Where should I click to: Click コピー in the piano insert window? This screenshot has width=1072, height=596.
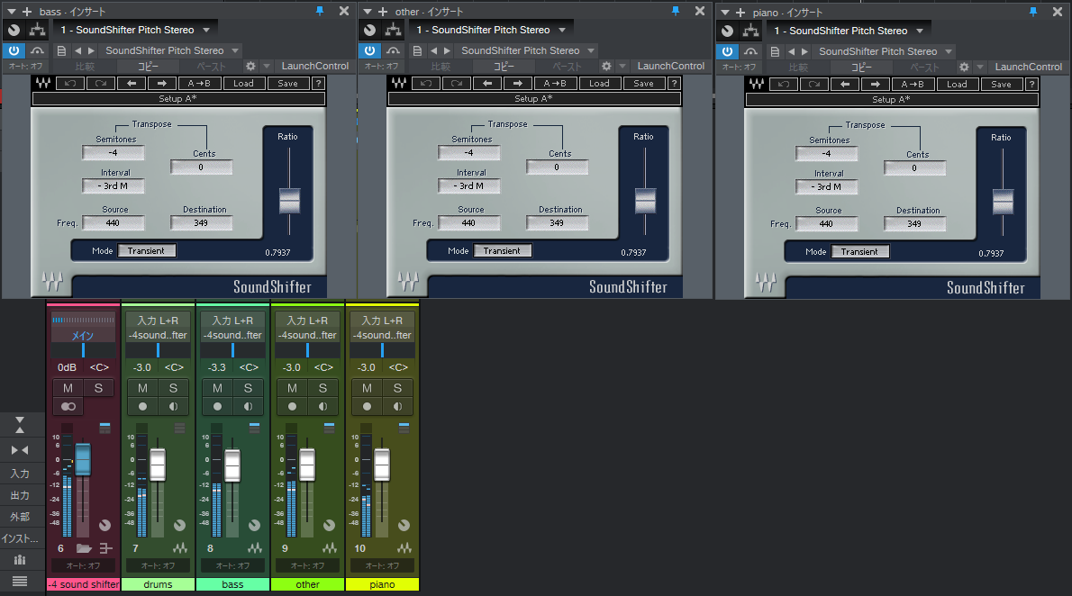pyautogui.click(x=861, y=67)
